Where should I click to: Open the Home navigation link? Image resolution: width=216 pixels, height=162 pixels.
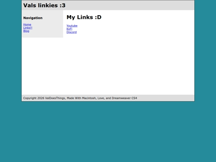27,24
